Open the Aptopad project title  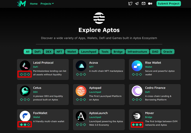coord(95,88)
